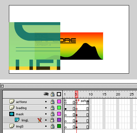
Task: Toggle visibility dot of loading layer
Action: pyautogui.click(x=46, y=108)
